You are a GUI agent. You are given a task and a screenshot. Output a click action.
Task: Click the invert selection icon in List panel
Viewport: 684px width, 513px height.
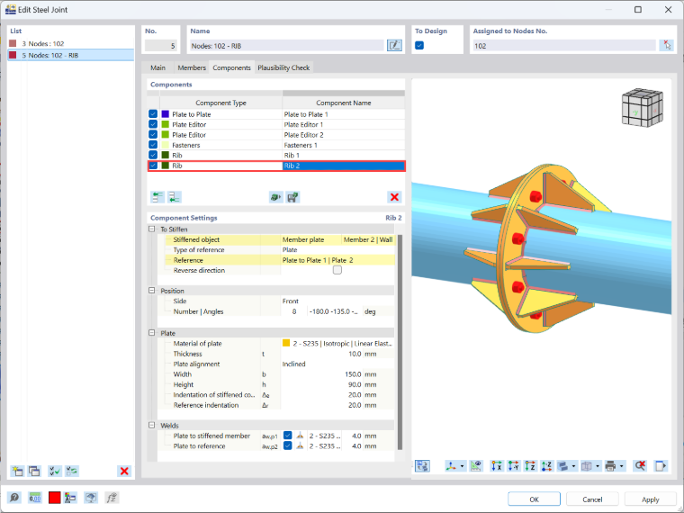72,471
